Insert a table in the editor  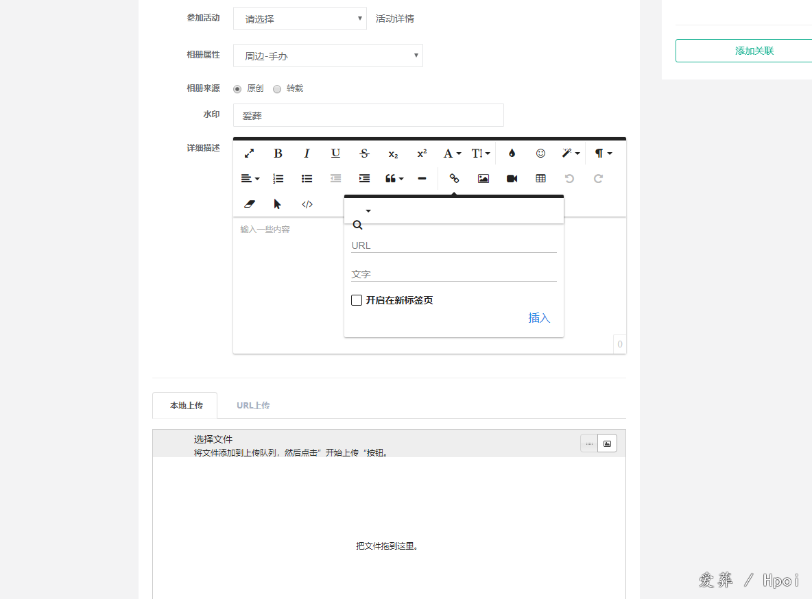click(540, 178)
